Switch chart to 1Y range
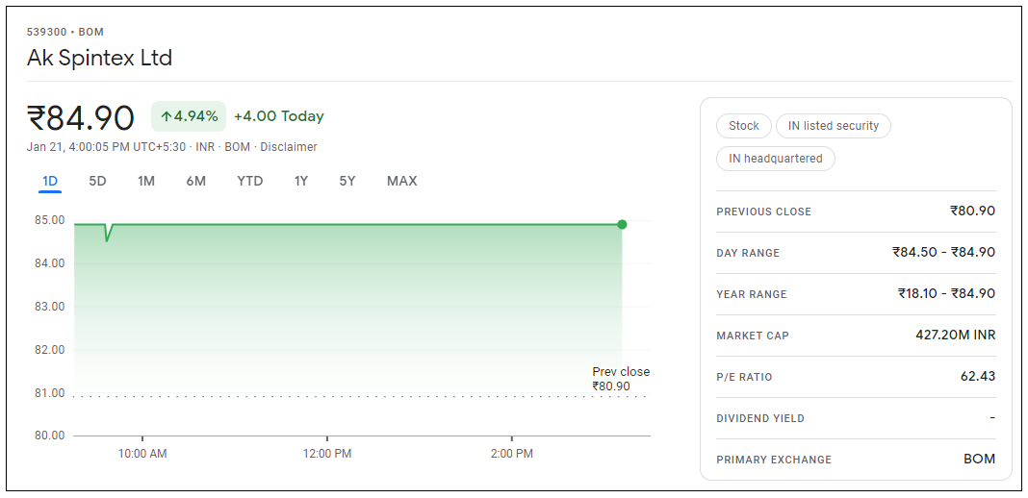 [x=301, y=181]
